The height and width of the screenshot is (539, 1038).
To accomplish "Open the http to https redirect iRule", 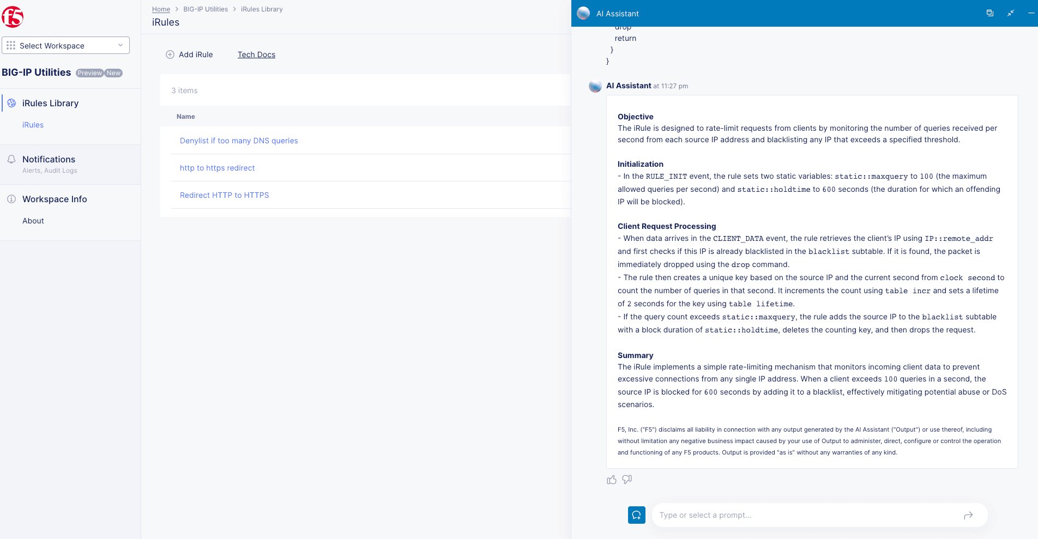I will click(x=217, y=168).
